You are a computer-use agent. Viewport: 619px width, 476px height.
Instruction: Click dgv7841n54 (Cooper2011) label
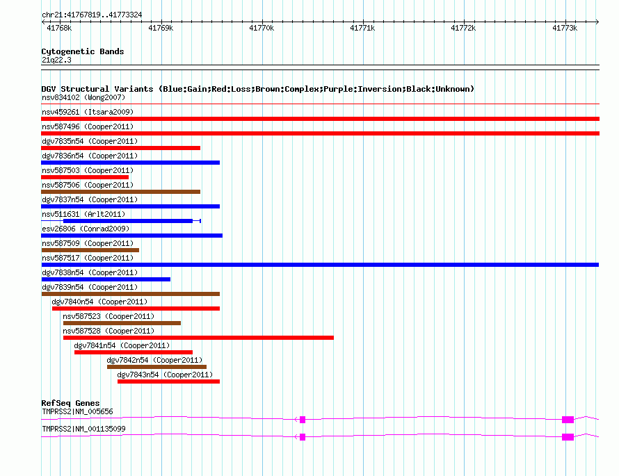[122, 345]
